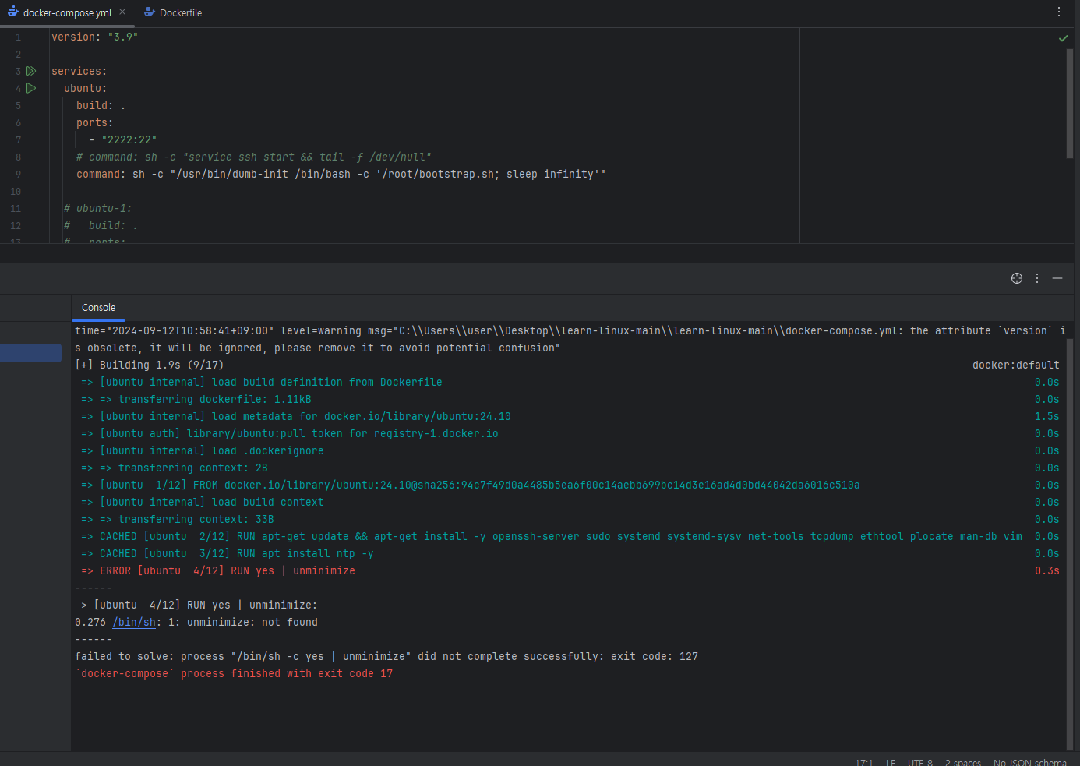This screenshot has width=1080, height=766.
Task: Click 'unminimize: not found' message
Action: [252, 622]
